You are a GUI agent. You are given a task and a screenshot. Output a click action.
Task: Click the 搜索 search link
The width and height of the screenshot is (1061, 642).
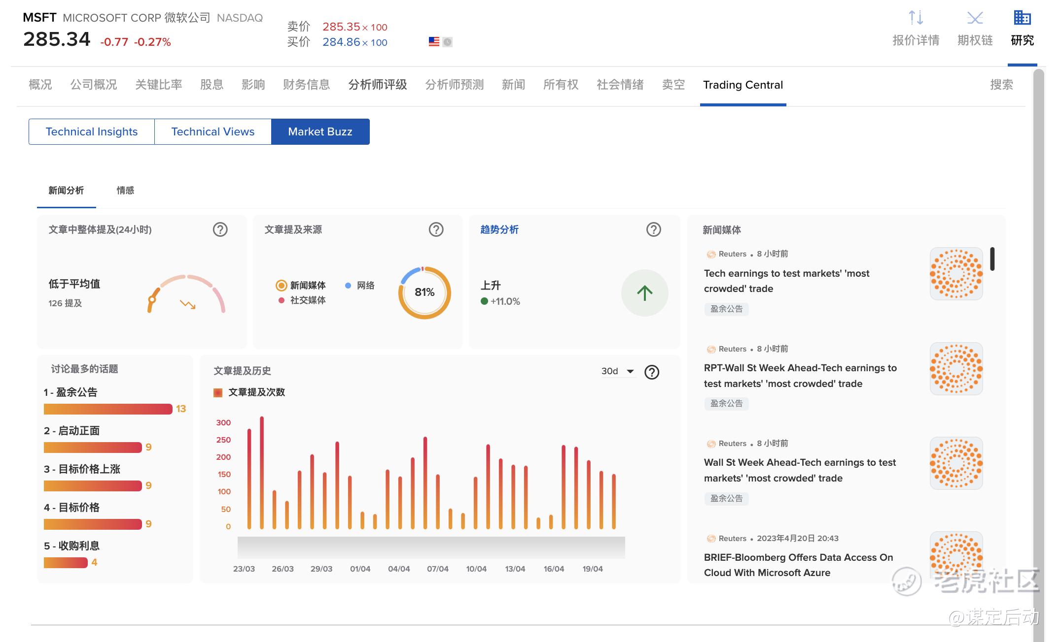(x=1001, y=85)
